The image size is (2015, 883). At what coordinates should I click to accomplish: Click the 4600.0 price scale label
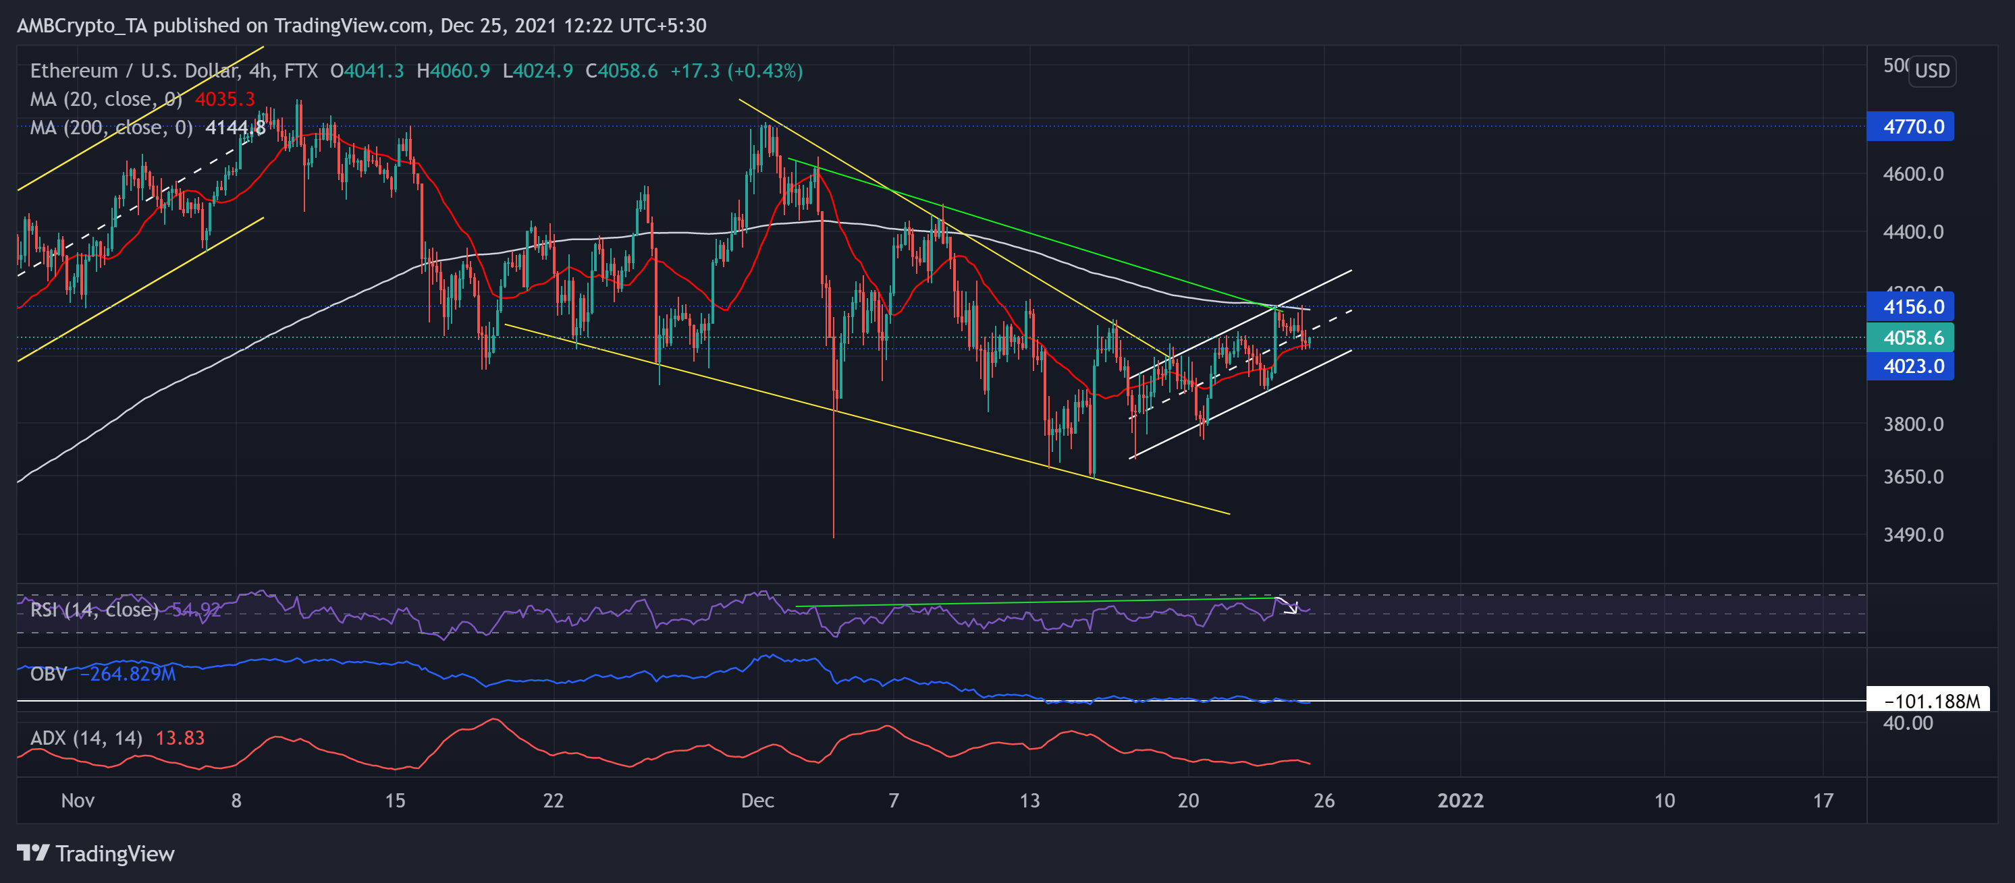point(1912,173)
